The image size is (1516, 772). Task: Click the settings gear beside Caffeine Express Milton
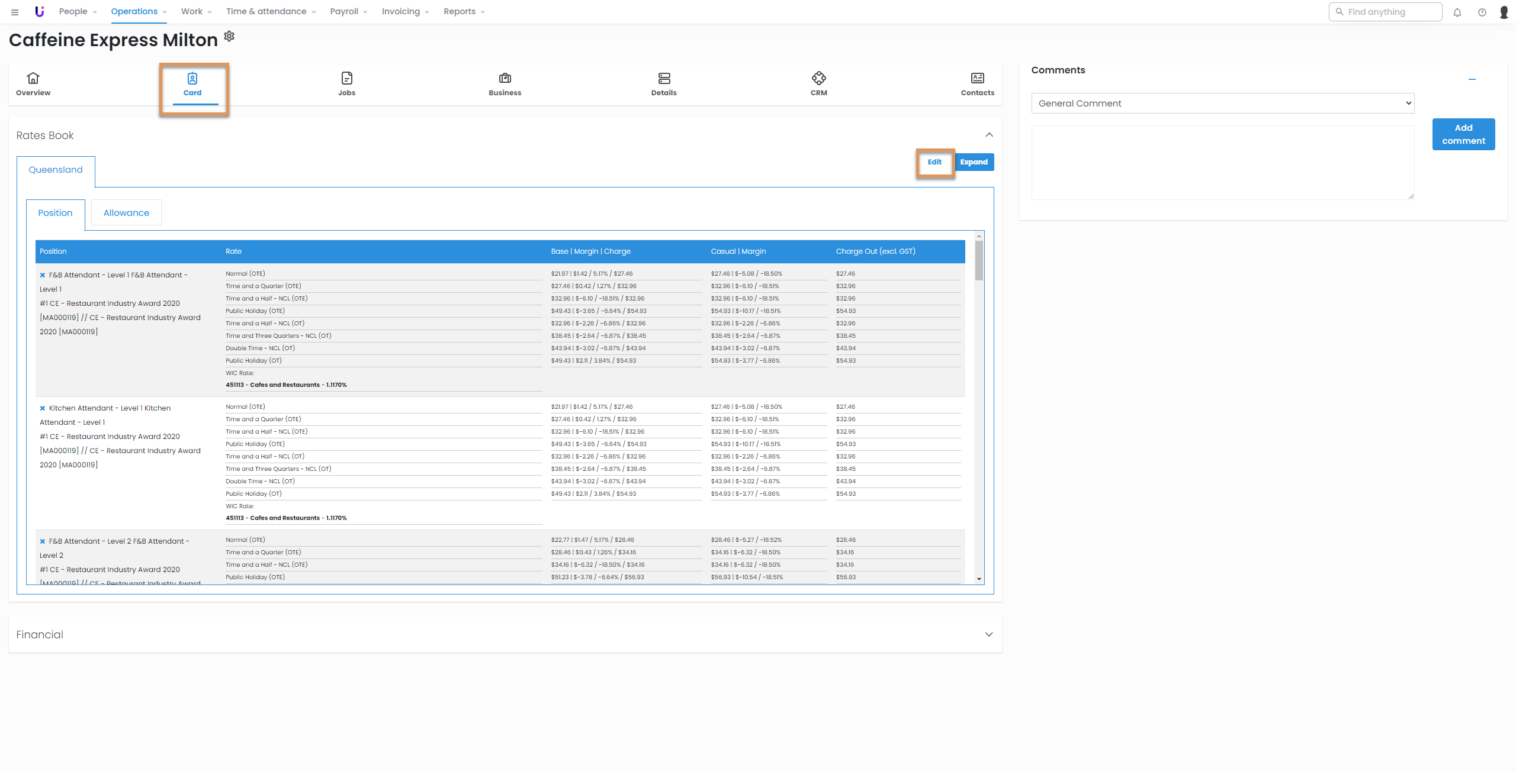[229, 37]
